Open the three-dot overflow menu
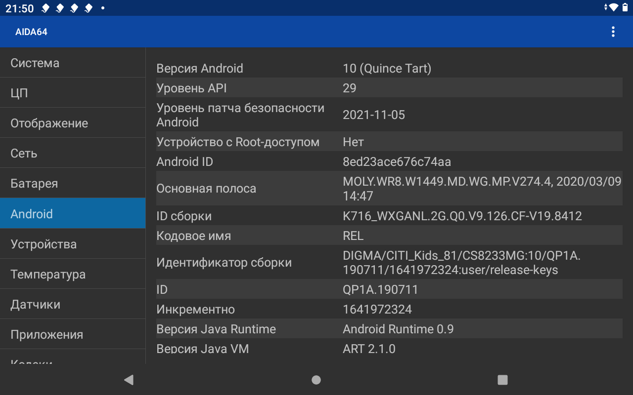 pos(613,32)
